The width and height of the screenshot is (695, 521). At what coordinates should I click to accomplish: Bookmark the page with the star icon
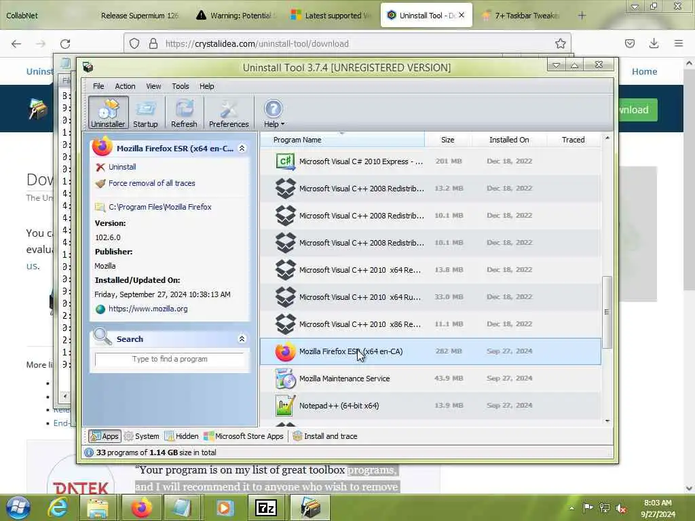560,43
